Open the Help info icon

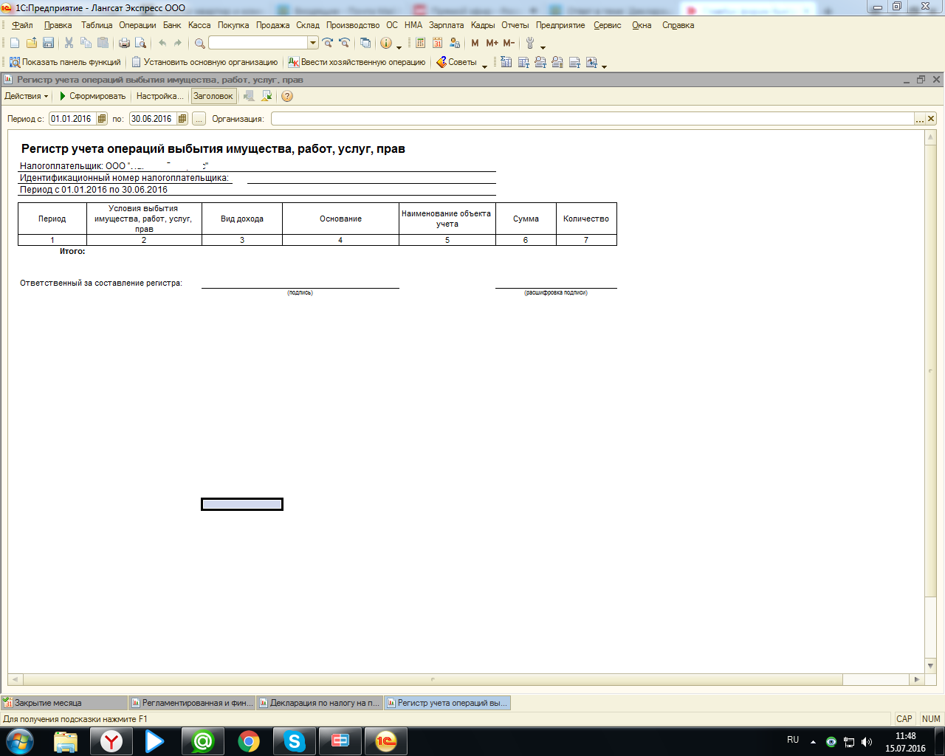click(x=385, y=43)
